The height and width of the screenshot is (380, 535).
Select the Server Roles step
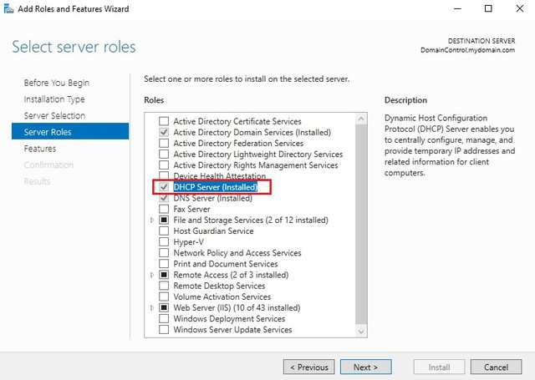tap(70, 132)
